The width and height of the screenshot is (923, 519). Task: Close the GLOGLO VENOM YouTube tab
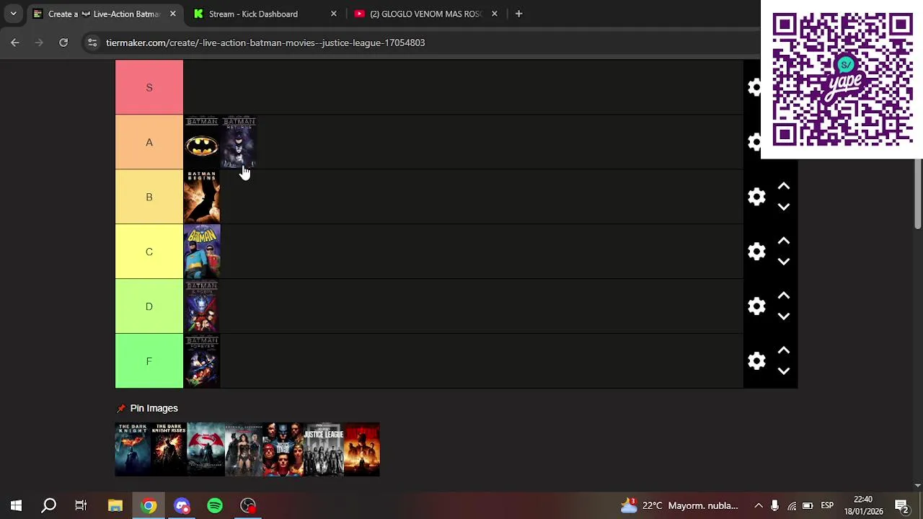tap(494, 14)
